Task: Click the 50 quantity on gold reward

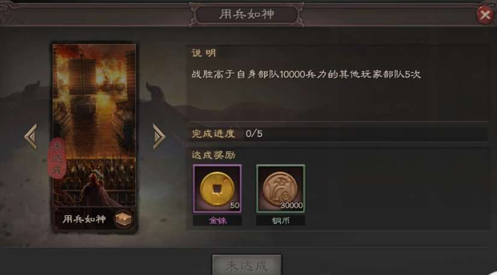Action: coord(235,205)
